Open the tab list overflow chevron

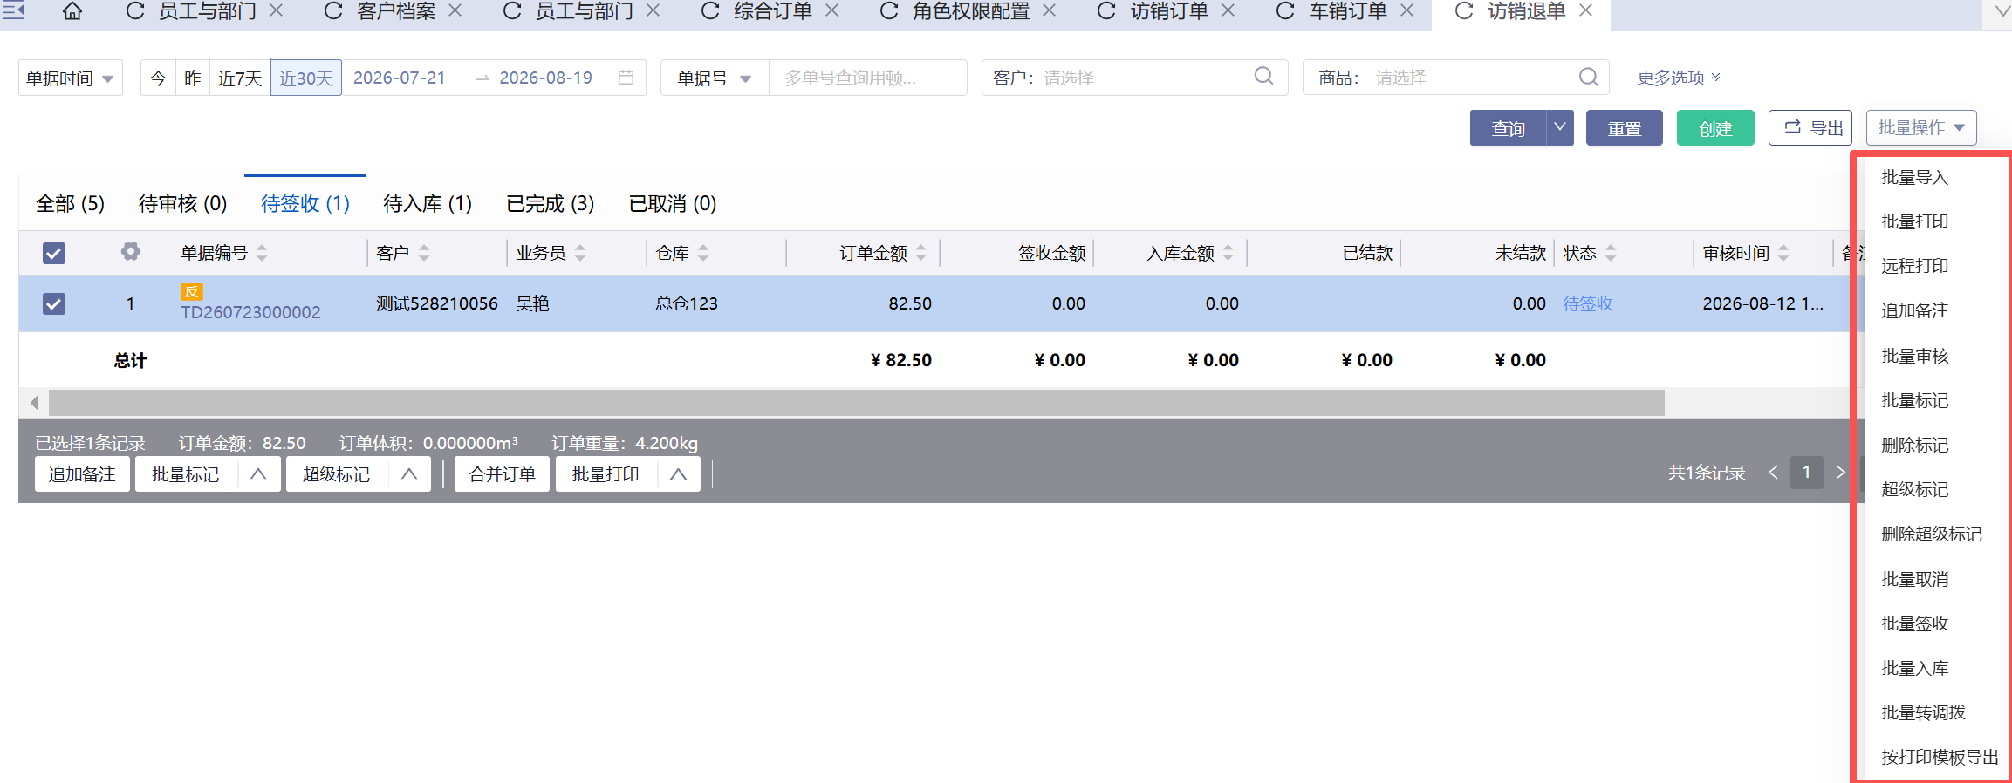(2002, 11)
